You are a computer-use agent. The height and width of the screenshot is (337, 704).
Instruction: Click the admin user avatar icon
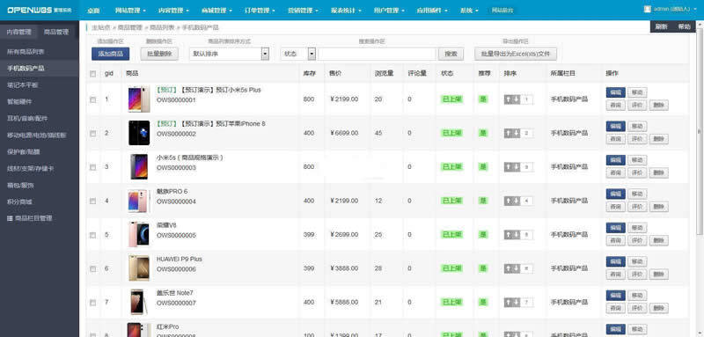point(647,9)
